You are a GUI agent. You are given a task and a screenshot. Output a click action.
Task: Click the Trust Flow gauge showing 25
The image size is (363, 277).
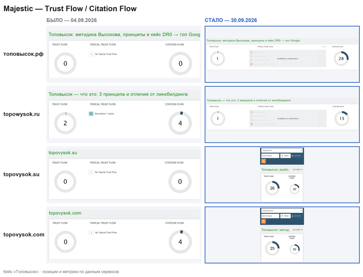pos(272,248)
